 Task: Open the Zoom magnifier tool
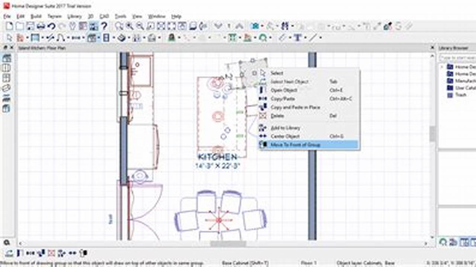click(119, 26)
